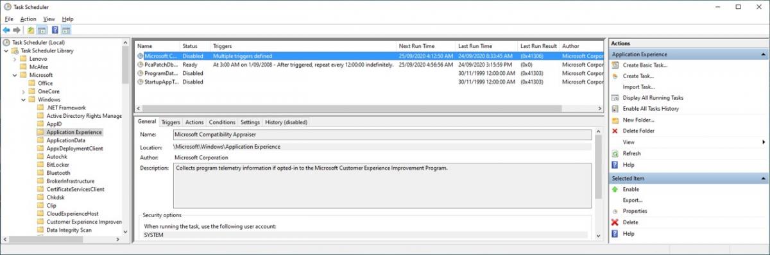Click the green Enable arrow icon
This screenshot has width=770, height=255.
point(615,190)
